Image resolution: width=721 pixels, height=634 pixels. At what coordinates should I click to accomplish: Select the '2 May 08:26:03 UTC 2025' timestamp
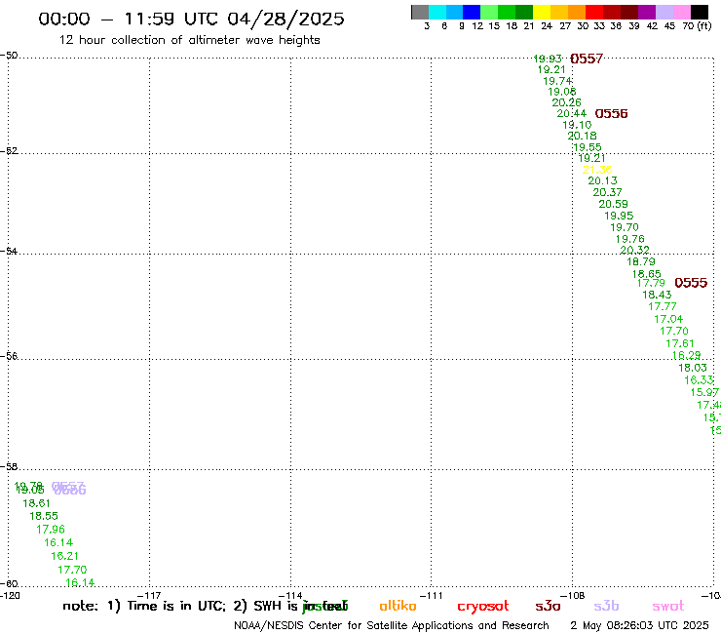639,625
